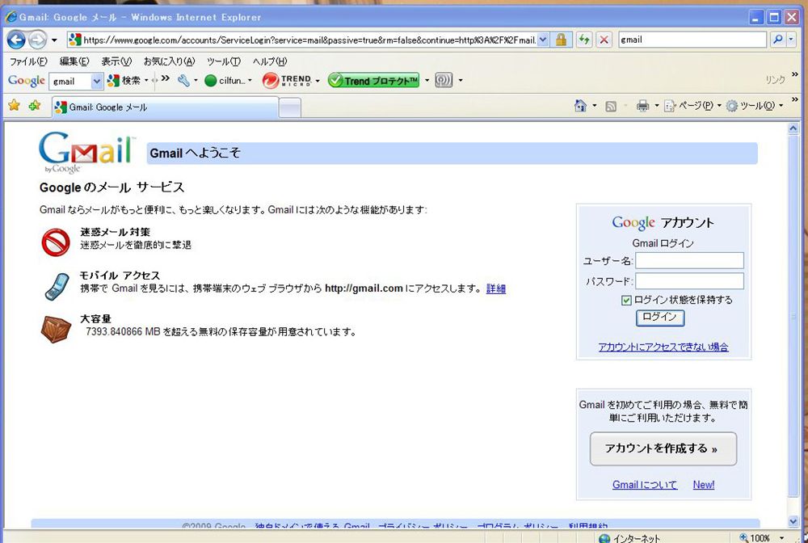The height and width of the screenshot is (543, 808).
Task: Open the お気に入り(A) menu
Action: (x=169, y=61)
